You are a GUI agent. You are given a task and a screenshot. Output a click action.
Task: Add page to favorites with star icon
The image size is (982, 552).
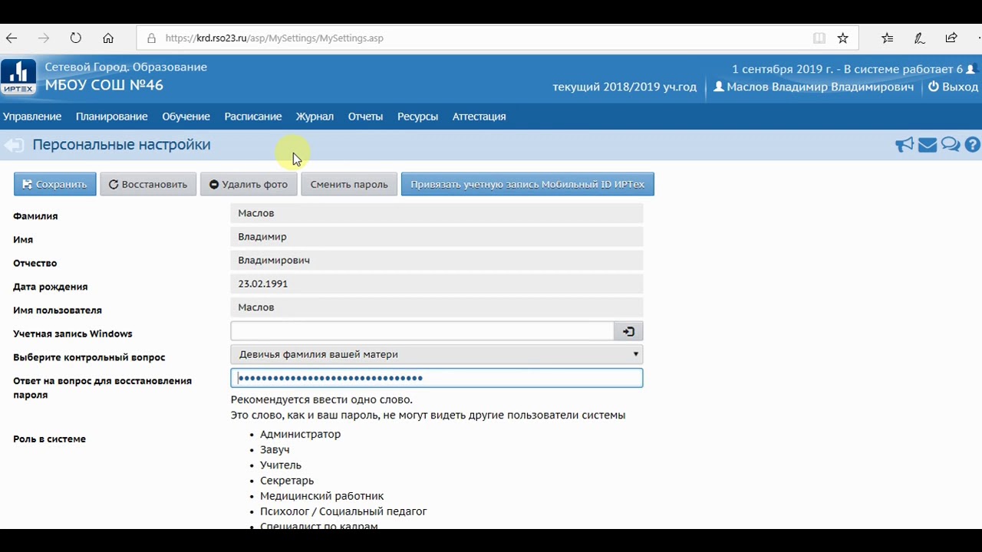tap(843, 38)
